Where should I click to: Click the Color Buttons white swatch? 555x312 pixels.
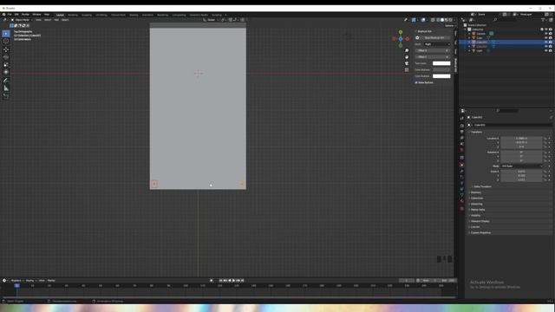pos(441,76)
